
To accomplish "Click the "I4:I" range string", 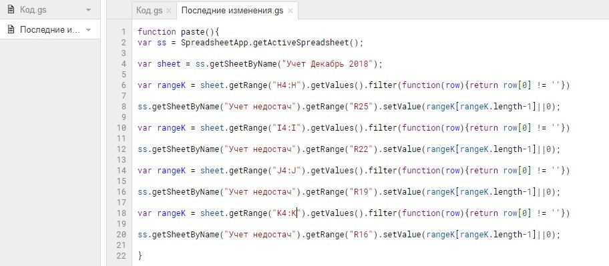I will [x=286, y=128].
